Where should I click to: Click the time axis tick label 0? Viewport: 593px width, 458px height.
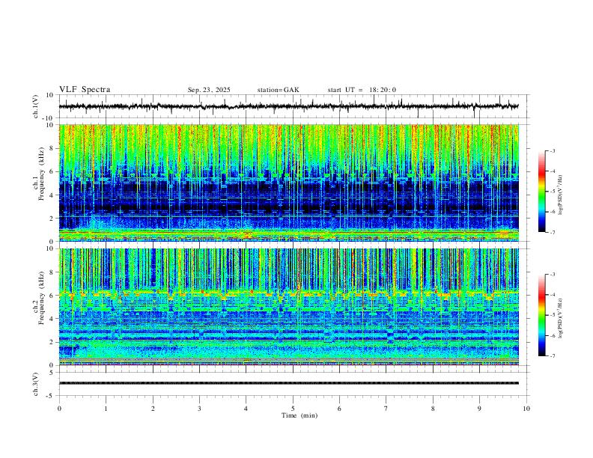coord(59,409)
